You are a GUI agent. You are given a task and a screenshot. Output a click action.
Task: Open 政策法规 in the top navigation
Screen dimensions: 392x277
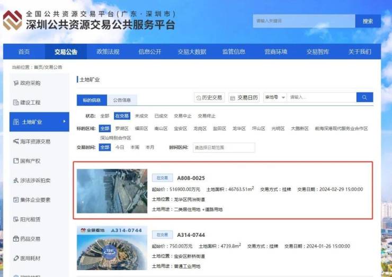coord(108,52)
